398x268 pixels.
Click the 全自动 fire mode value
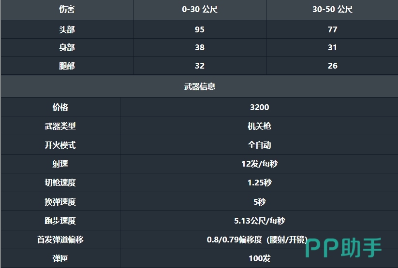tap(259, 145)
